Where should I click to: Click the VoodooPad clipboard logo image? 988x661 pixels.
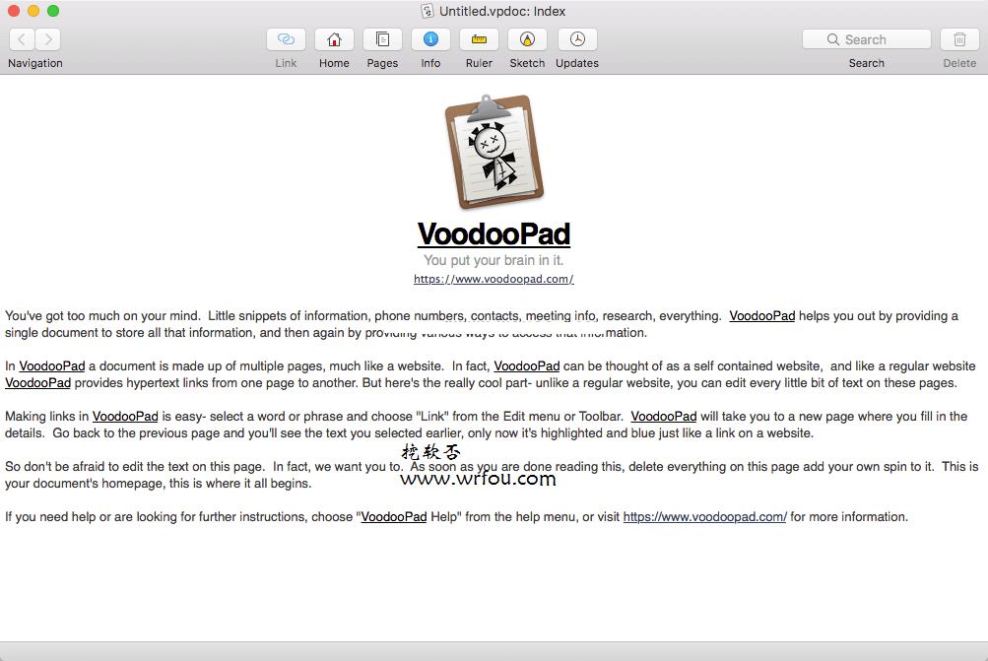[494, 152]
